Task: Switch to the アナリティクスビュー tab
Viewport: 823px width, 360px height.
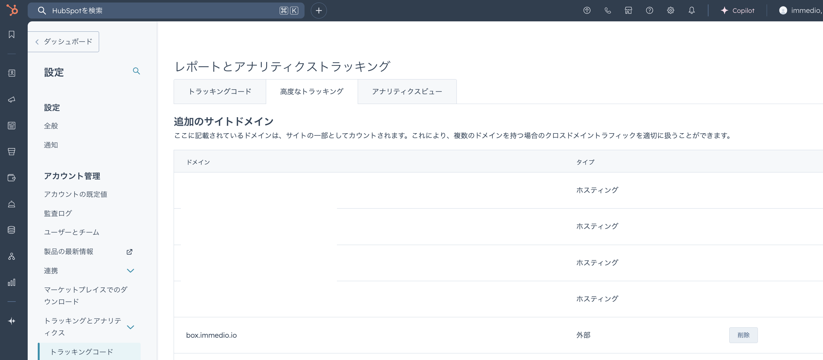Action: (x=407, y=92)
